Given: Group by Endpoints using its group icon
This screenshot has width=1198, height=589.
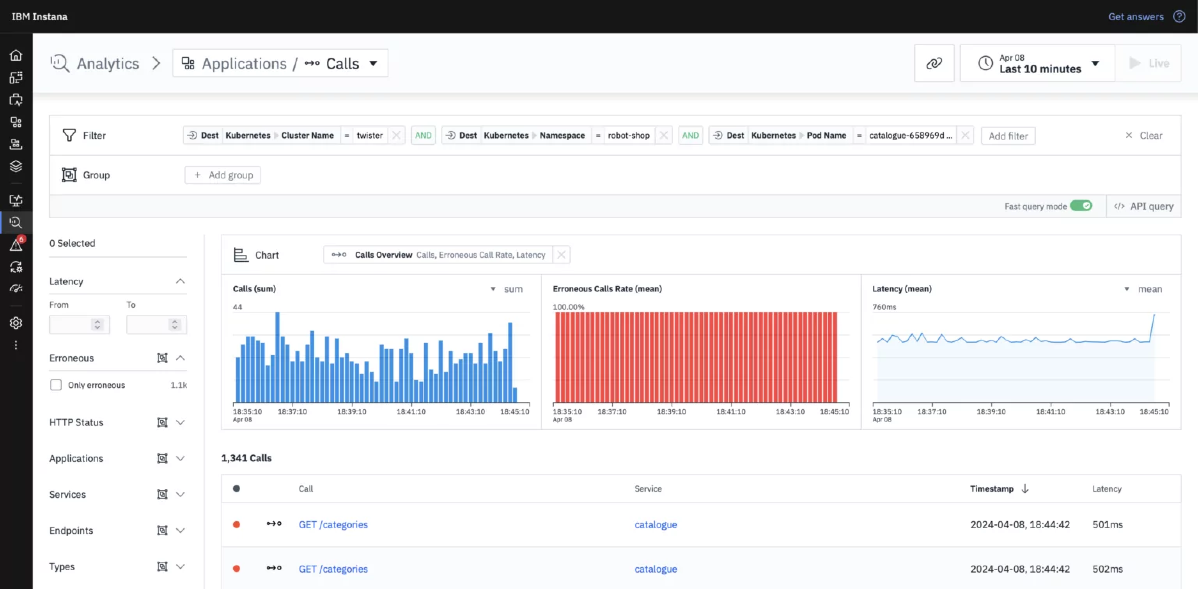Looking at the screenshot, I should (162, 531).
